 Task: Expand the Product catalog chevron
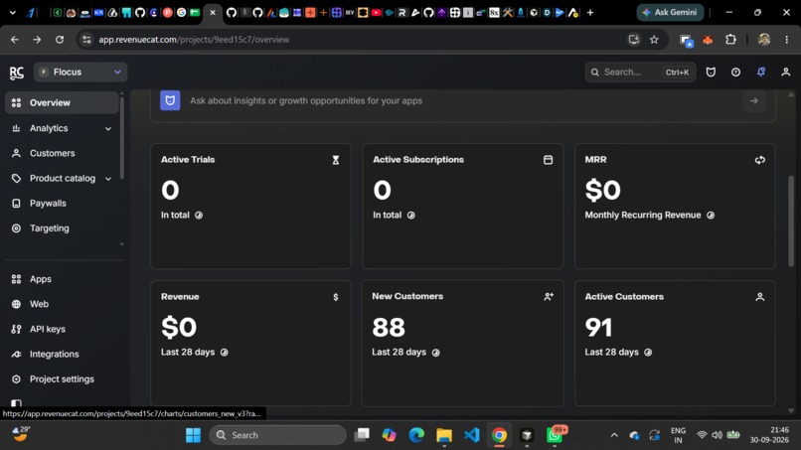tap(108, 179)
